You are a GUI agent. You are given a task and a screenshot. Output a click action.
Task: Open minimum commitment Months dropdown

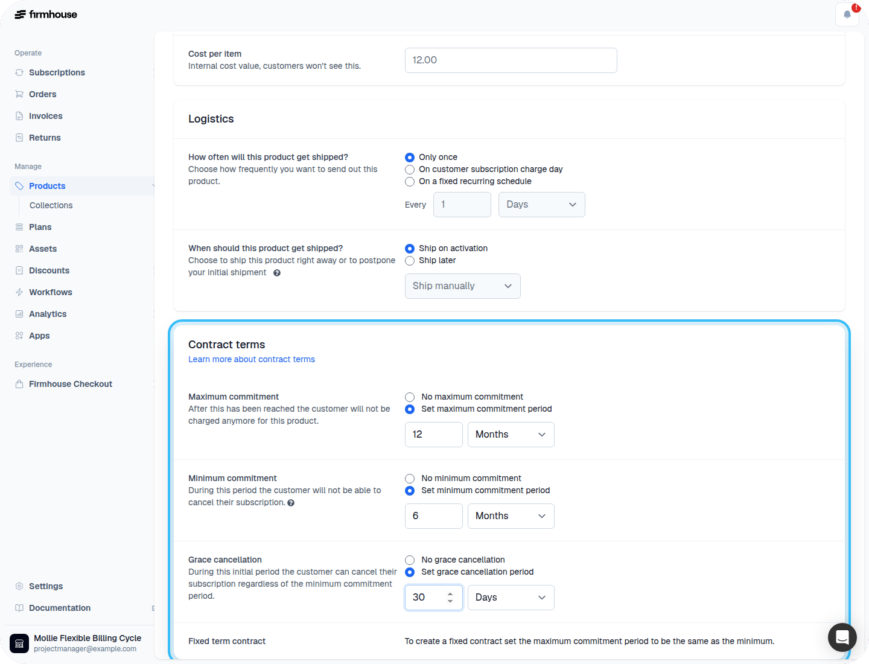click(511, 516)
